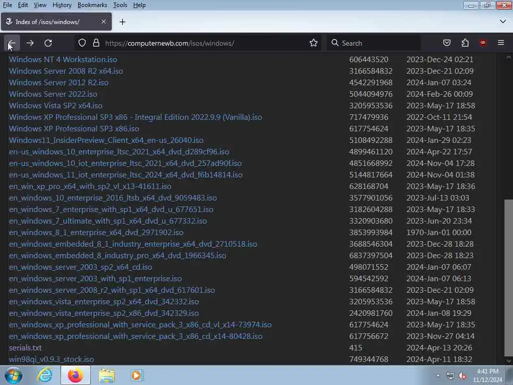This screenshot has height=385, width=513.
Task: Go back using the back arrow
Action: click(x=12, y=43)
